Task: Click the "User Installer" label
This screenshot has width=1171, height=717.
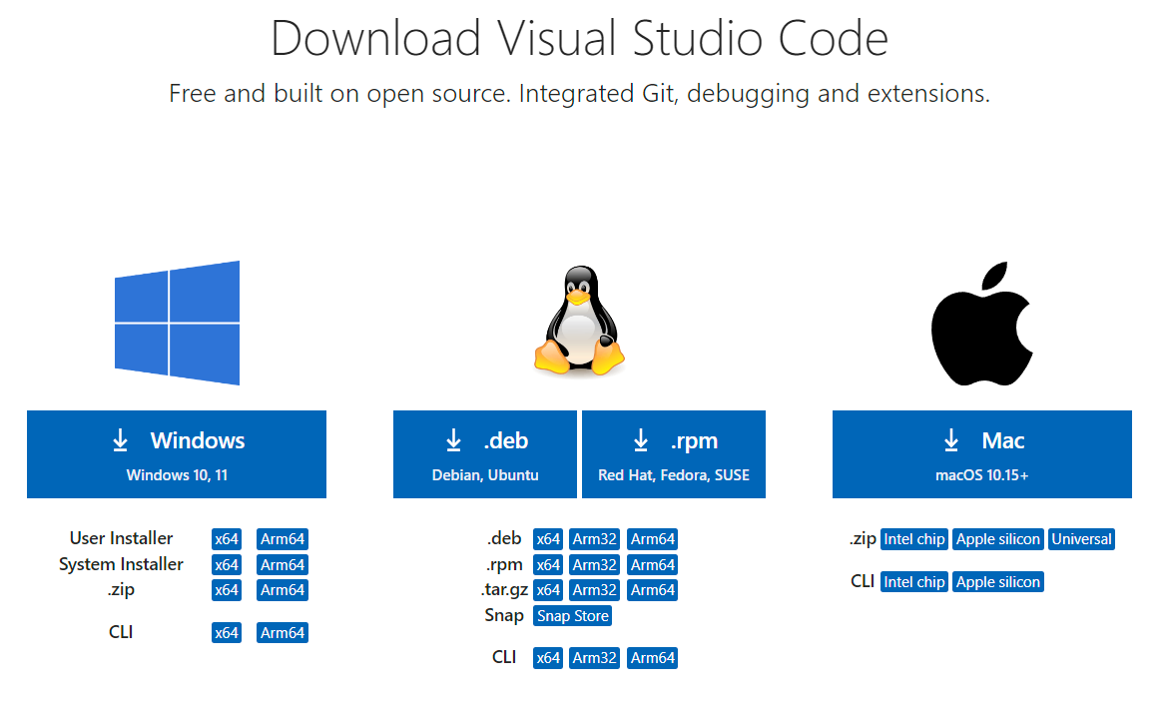Action: pyautogui.click(x=121, y=538)
